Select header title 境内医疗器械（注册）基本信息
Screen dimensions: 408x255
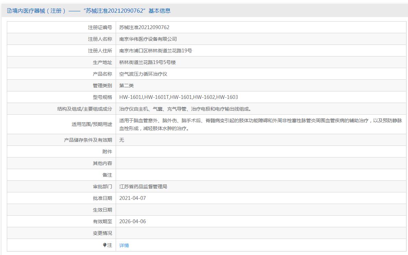tap(89, 11)
